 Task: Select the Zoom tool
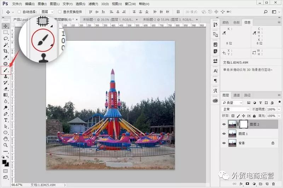(x=5, y=145)
